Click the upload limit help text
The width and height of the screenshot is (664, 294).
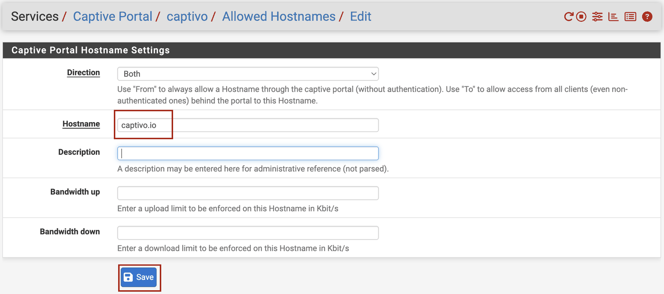coord(228,208)
